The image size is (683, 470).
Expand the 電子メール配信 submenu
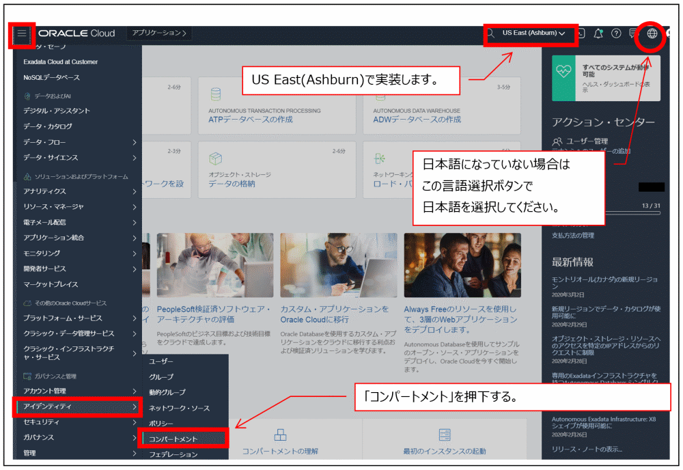pos(134,223)
